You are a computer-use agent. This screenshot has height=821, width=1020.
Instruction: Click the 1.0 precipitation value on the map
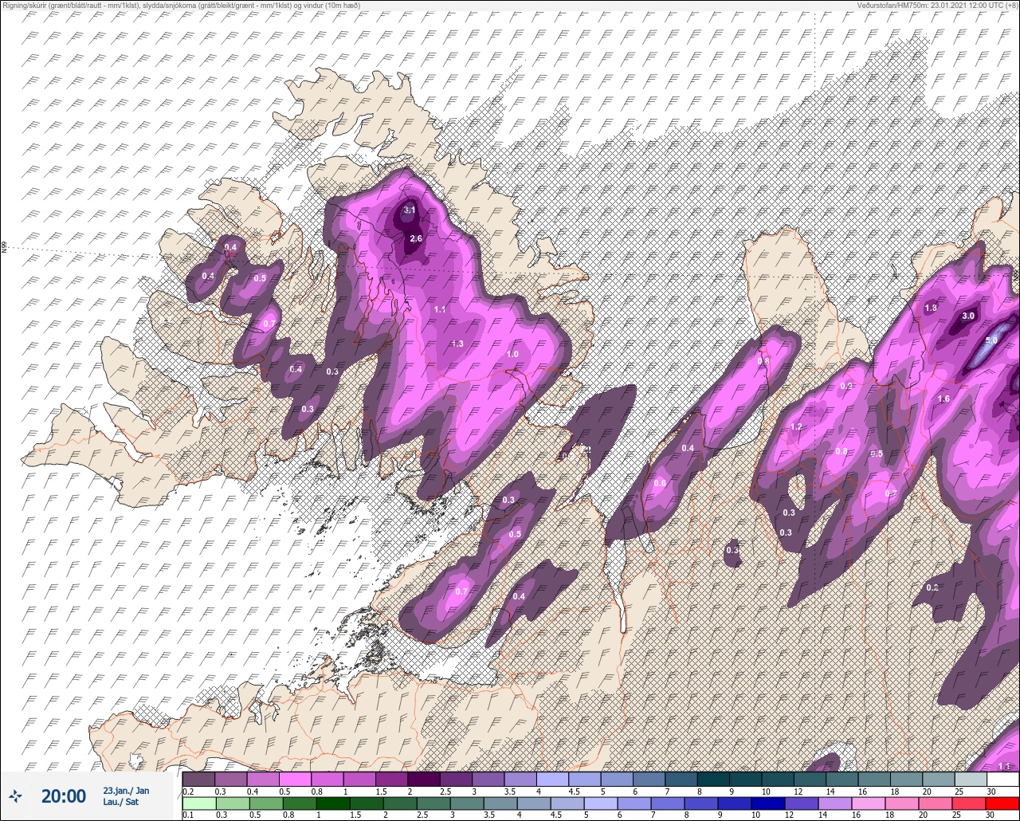[512, 354]
